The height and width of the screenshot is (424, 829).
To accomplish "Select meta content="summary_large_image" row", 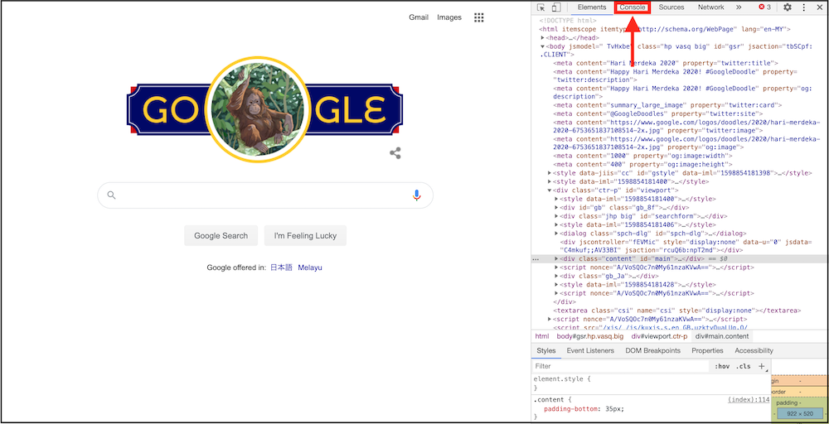I will [x=667, y=106].
